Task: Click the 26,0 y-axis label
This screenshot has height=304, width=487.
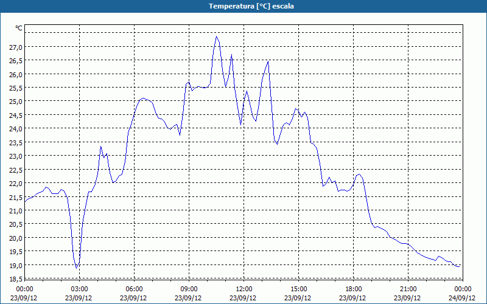Action: point(16,74)
